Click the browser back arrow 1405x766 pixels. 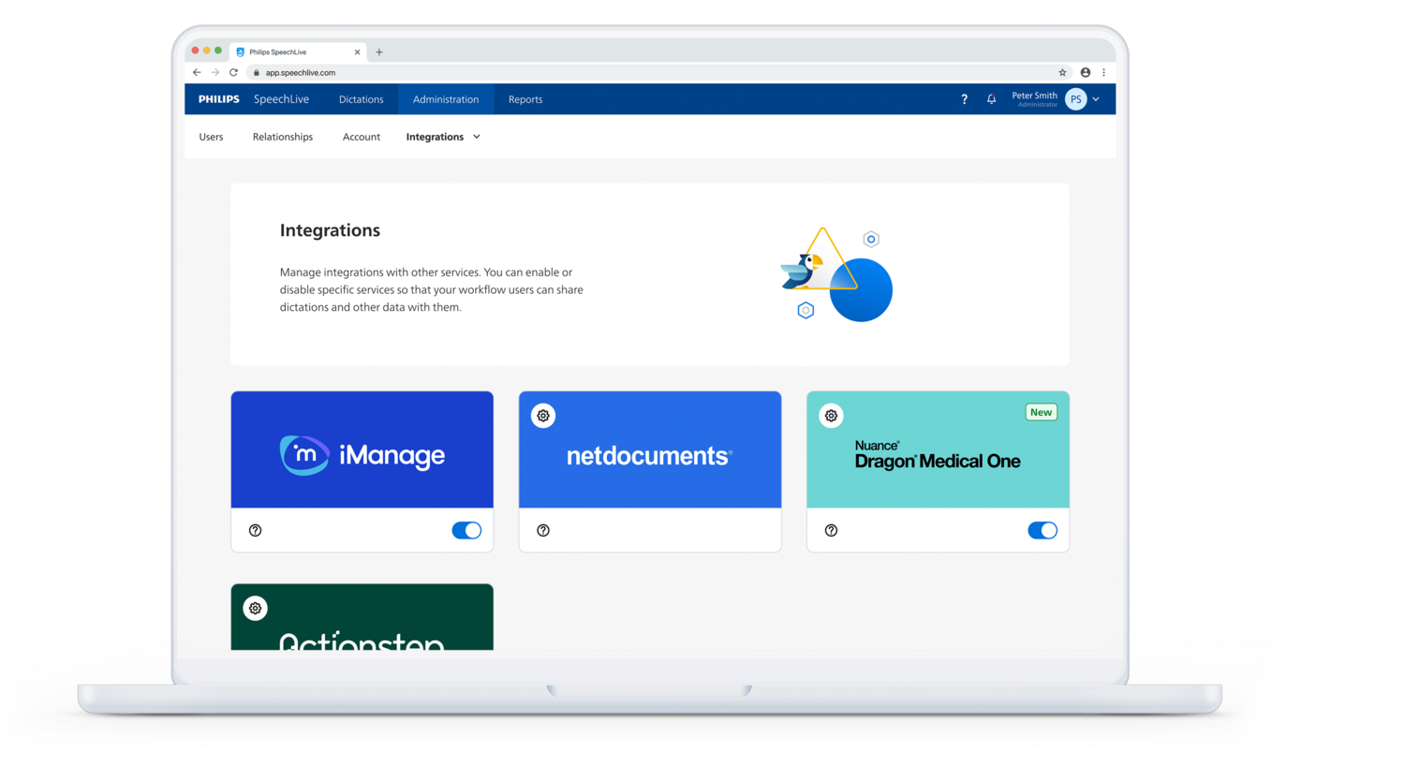coord(197,72)
